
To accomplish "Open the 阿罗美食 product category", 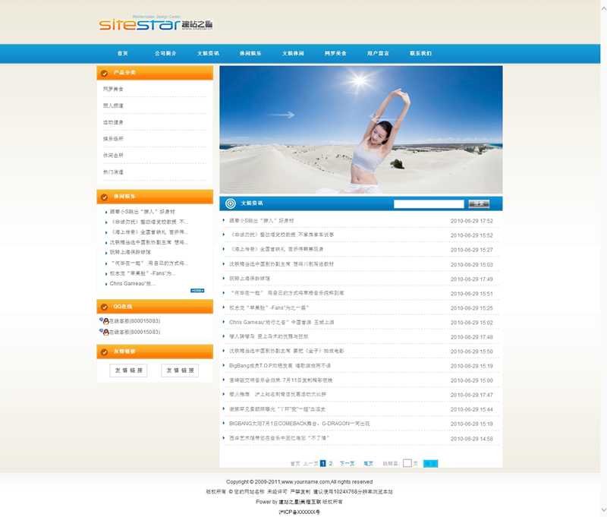I will coord(113,89).
